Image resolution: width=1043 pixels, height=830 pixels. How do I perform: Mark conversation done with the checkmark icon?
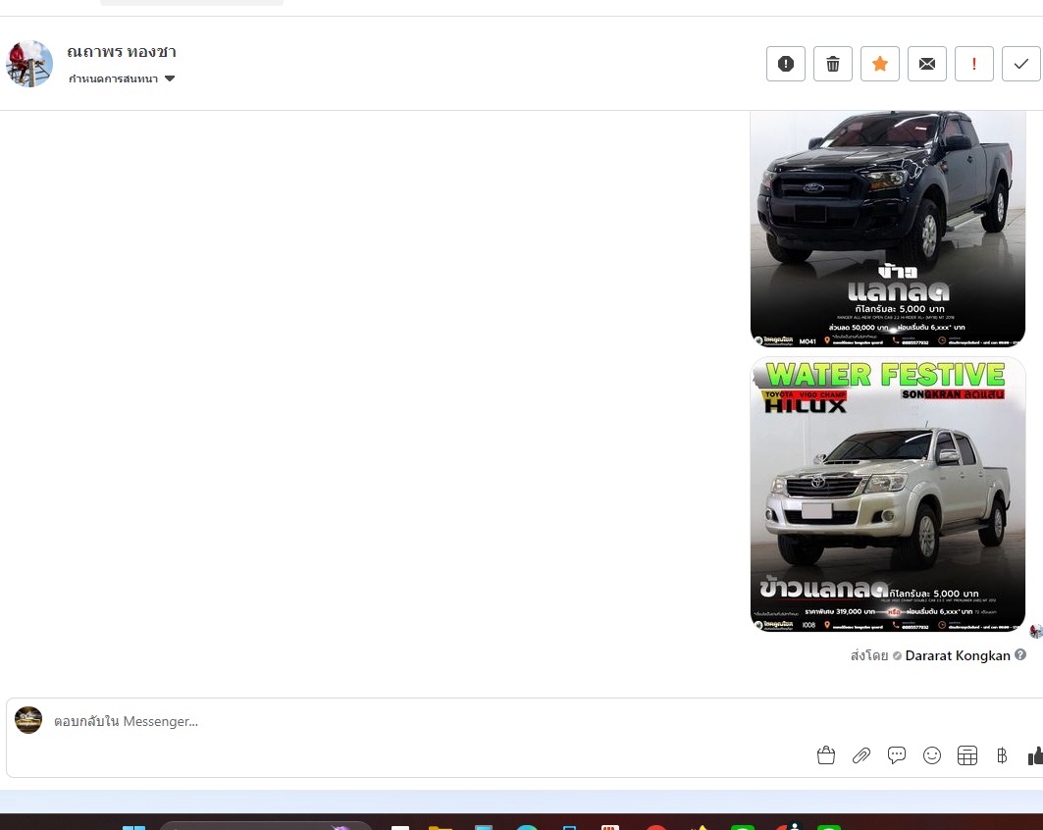(1021, 64)
